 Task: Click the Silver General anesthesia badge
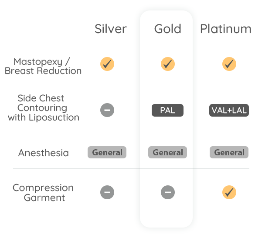tap(107, 152)
